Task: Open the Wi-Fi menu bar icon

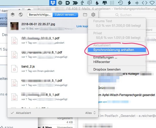Action: pyautogui.click(x=152, y=3)
